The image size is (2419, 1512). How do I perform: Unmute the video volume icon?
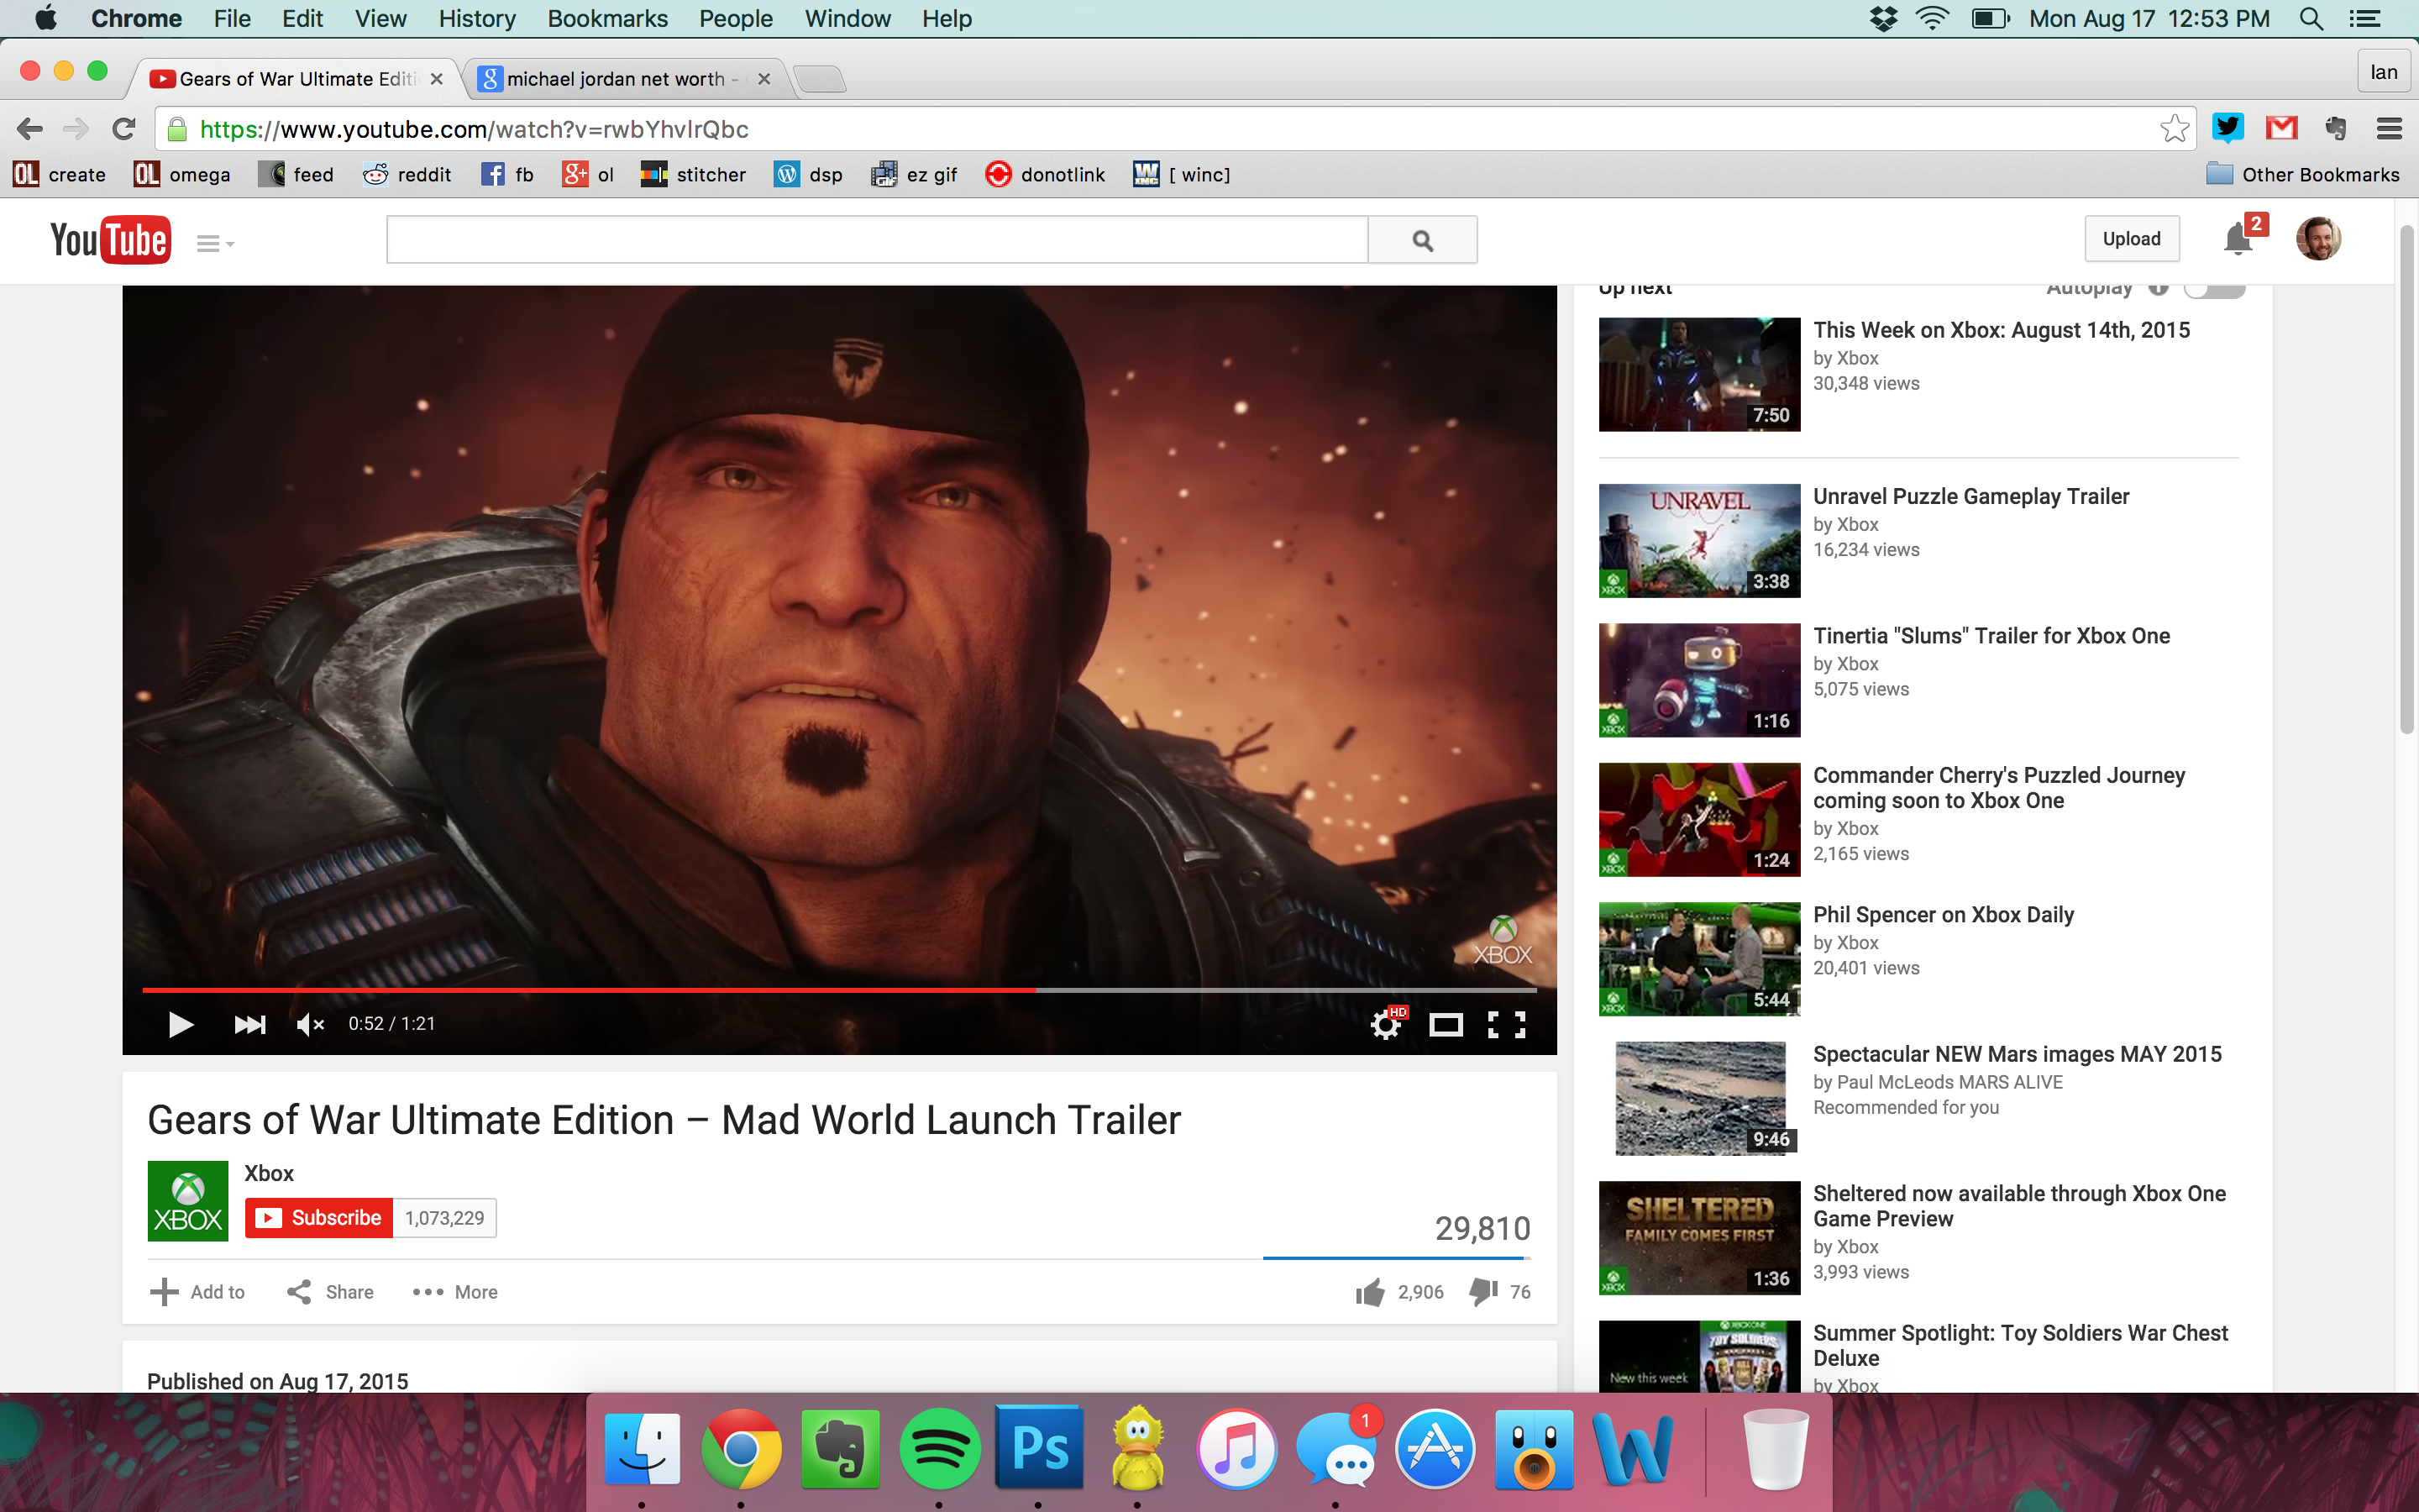[x=311, y=1024]
